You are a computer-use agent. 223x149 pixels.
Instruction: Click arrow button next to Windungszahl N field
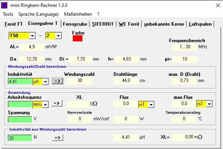click(x=57, y=138)
